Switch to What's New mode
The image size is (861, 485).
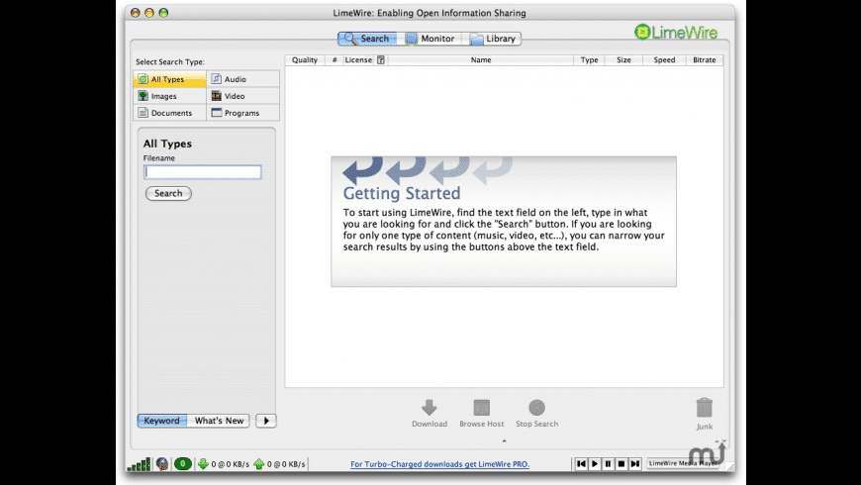tap(219, 421)
